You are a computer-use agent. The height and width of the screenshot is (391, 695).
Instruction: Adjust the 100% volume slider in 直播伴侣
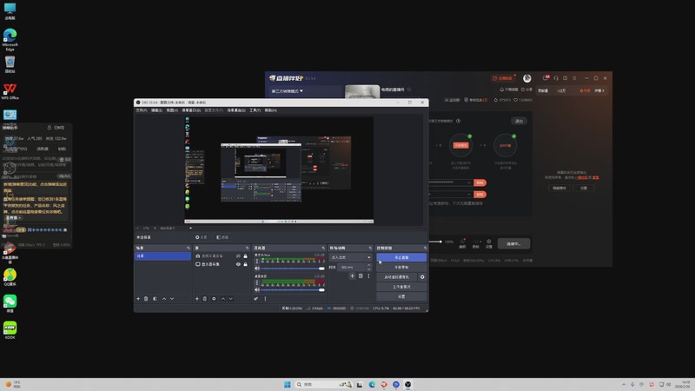(435, 242)
